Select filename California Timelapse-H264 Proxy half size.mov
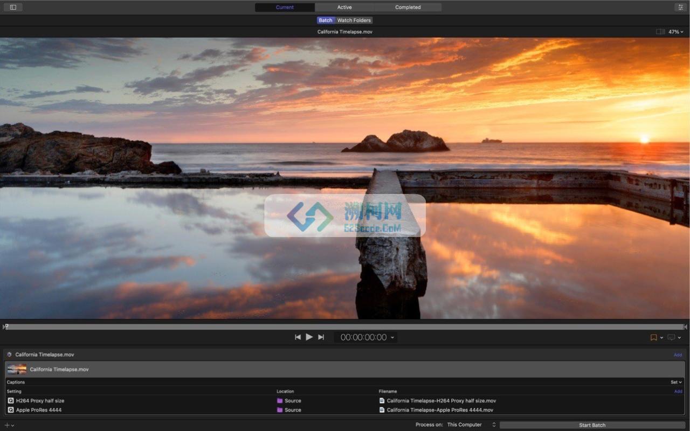Viewport: 690px width, 431px height. (x=441, y=401)
